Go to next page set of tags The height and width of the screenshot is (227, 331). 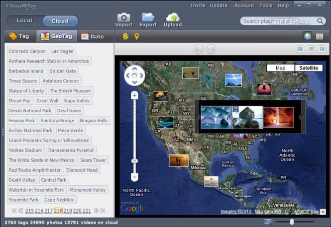click(x=96, y=211)
